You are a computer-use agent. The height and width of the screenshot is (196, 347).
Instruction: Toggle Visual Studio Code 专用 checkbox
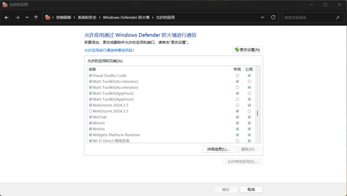pyautogui.click(x=237, y=76)
